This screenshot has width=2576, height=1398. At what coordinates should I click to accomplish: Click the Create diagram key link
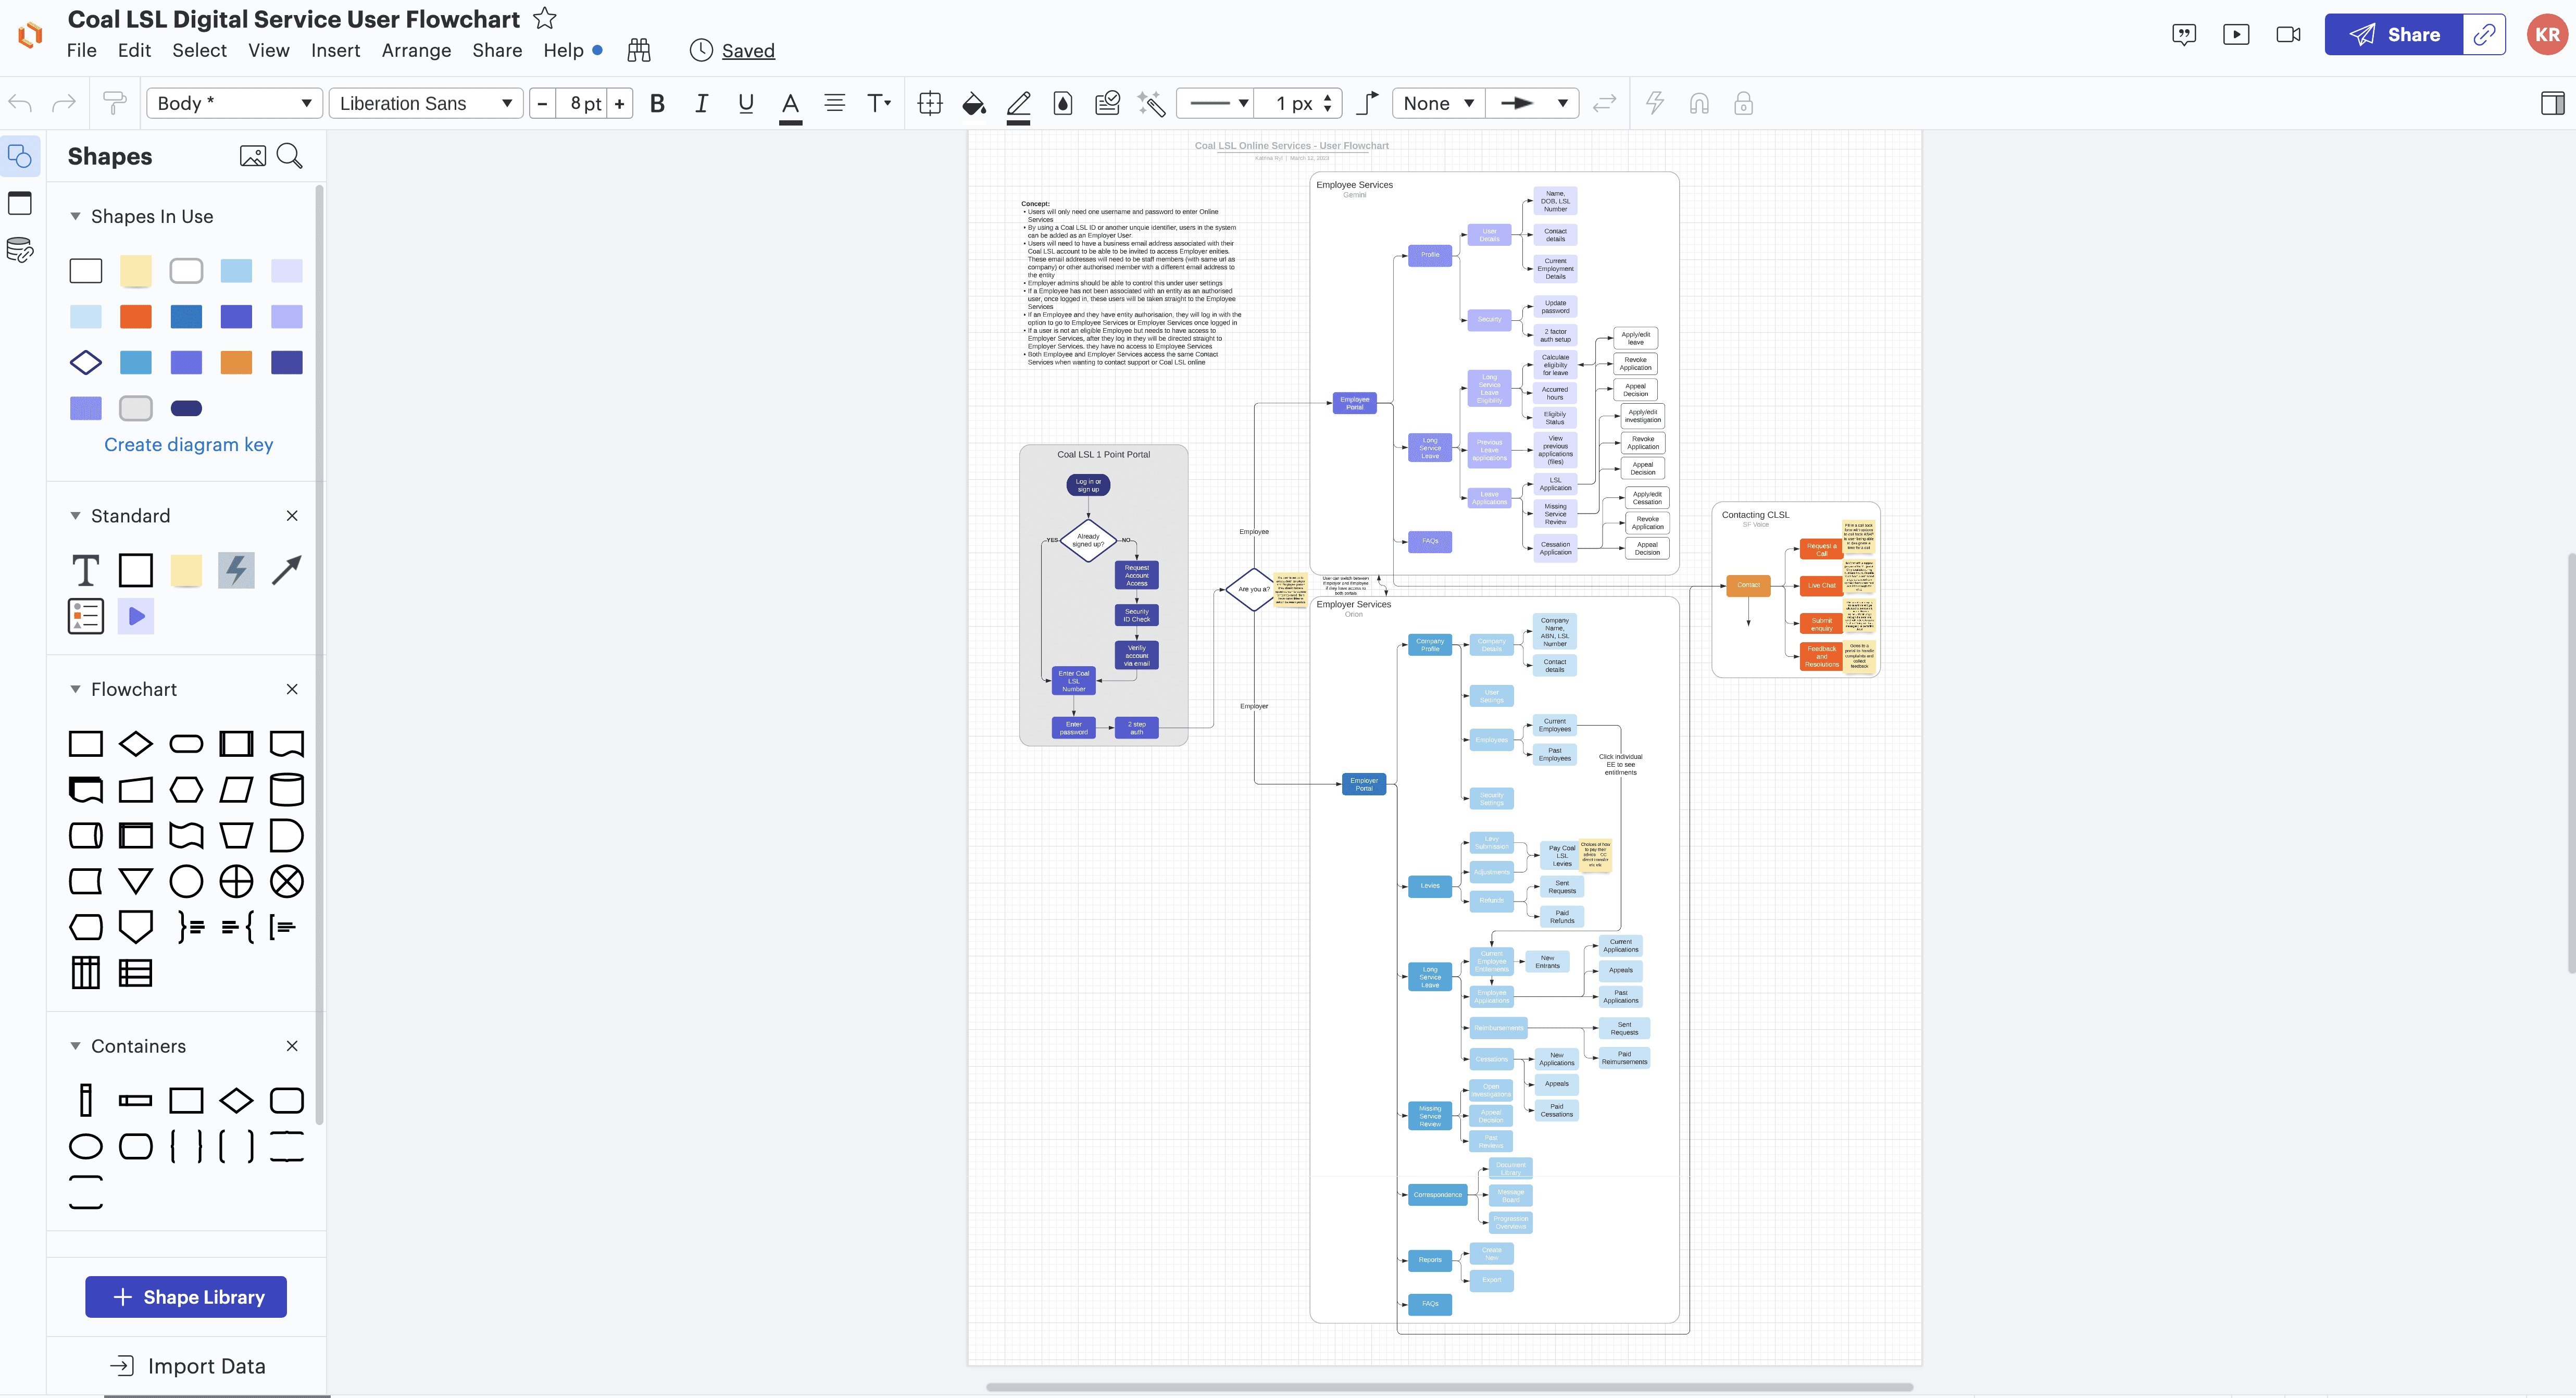pyautogui.click(x=188, y=445)
